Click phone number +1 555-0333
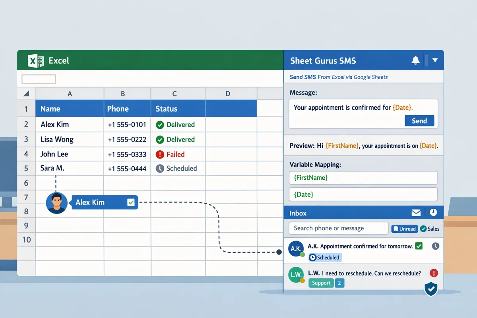477x318 pixels. click(127, 154)
